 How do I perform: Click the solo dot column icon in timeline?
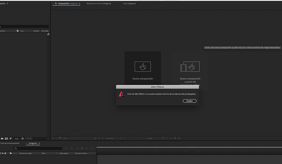[3, 153]
